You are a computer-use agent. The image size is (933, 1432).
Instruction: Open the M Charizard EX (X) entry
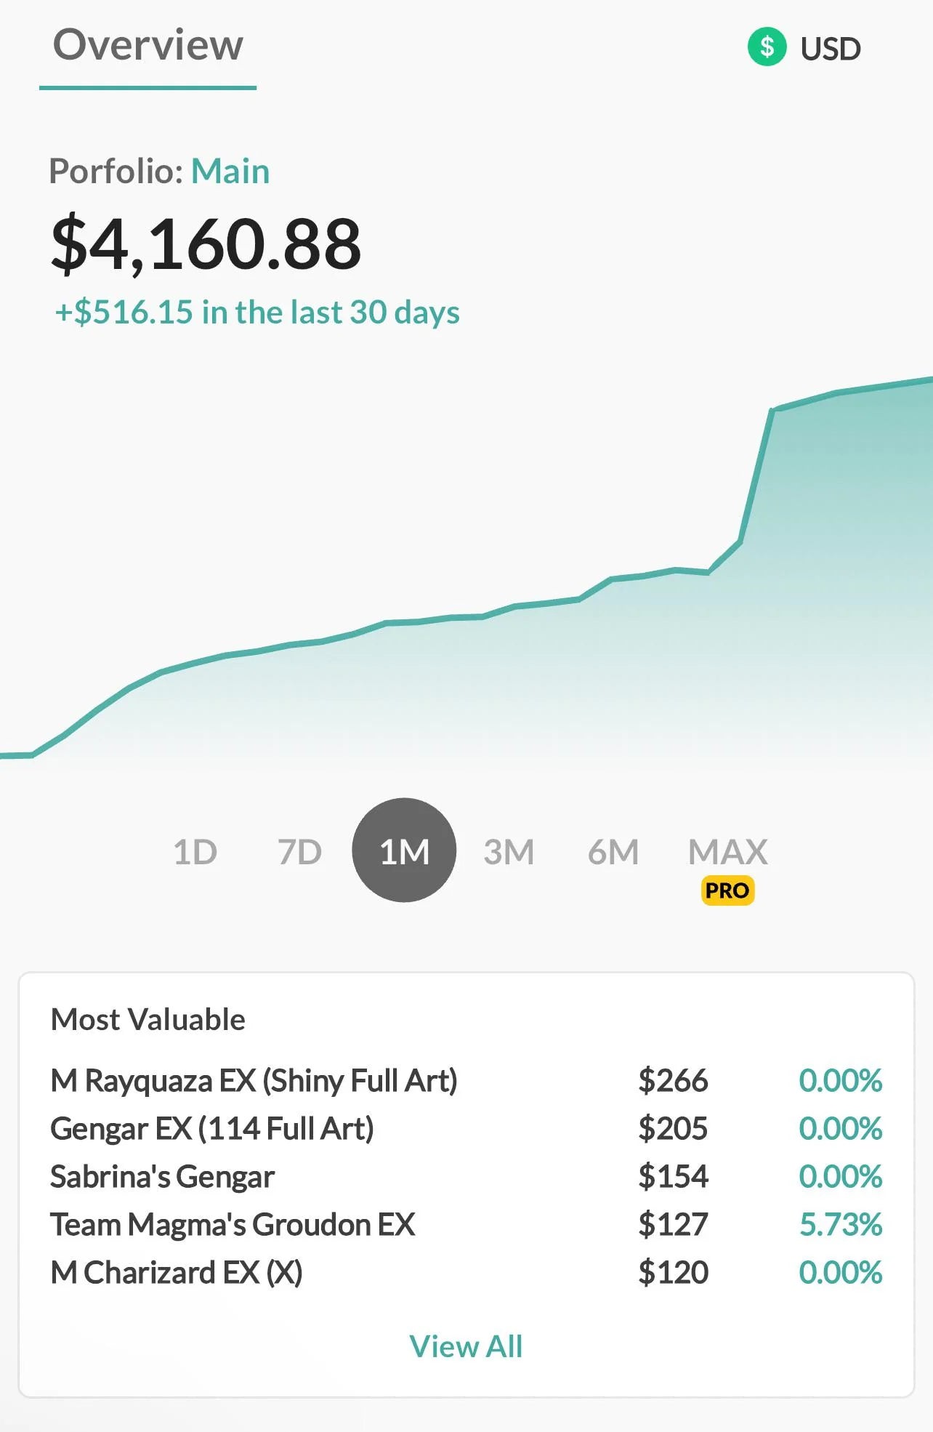177,1273
